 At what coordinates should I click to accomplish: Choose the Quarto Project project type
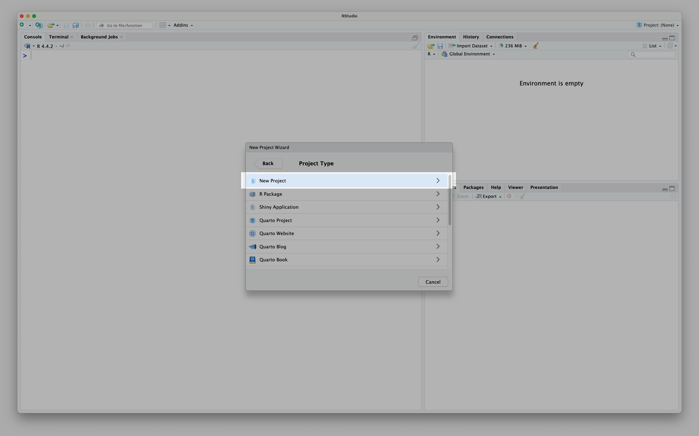(347, 220)
